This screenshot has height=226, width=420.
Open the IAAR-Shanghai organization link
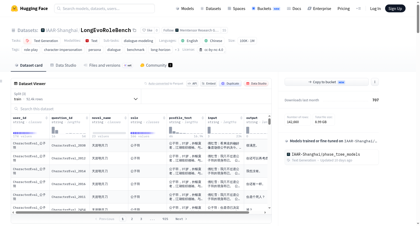(61, 30)
